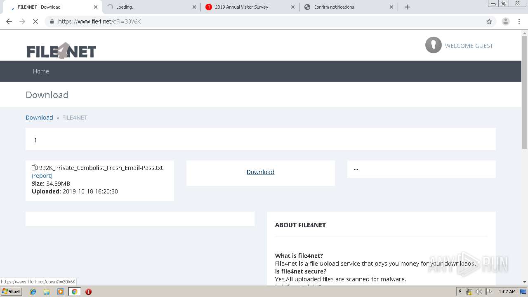The image size is (528, 297).
Task: Close the Loading tab
Action: [194, 7]
